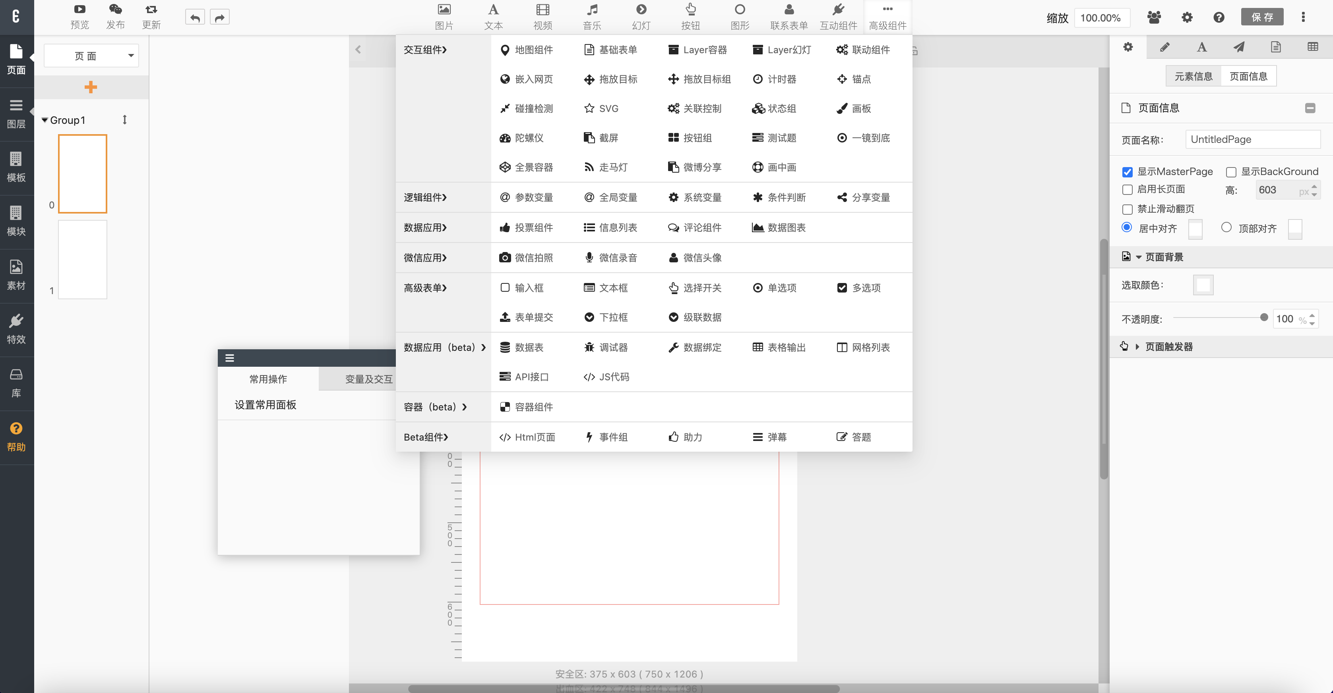Expand the 页面触发器 section
The width and height of the screenshot is (1333, 693).
(x=1137, y=347)
